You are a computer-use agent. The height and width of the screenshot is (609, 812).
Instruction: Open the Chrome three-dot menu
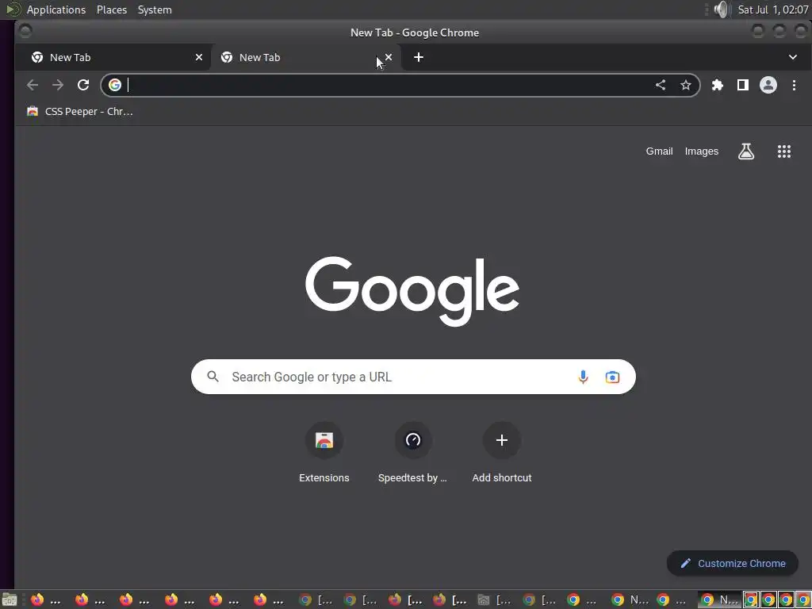[794, 85]
